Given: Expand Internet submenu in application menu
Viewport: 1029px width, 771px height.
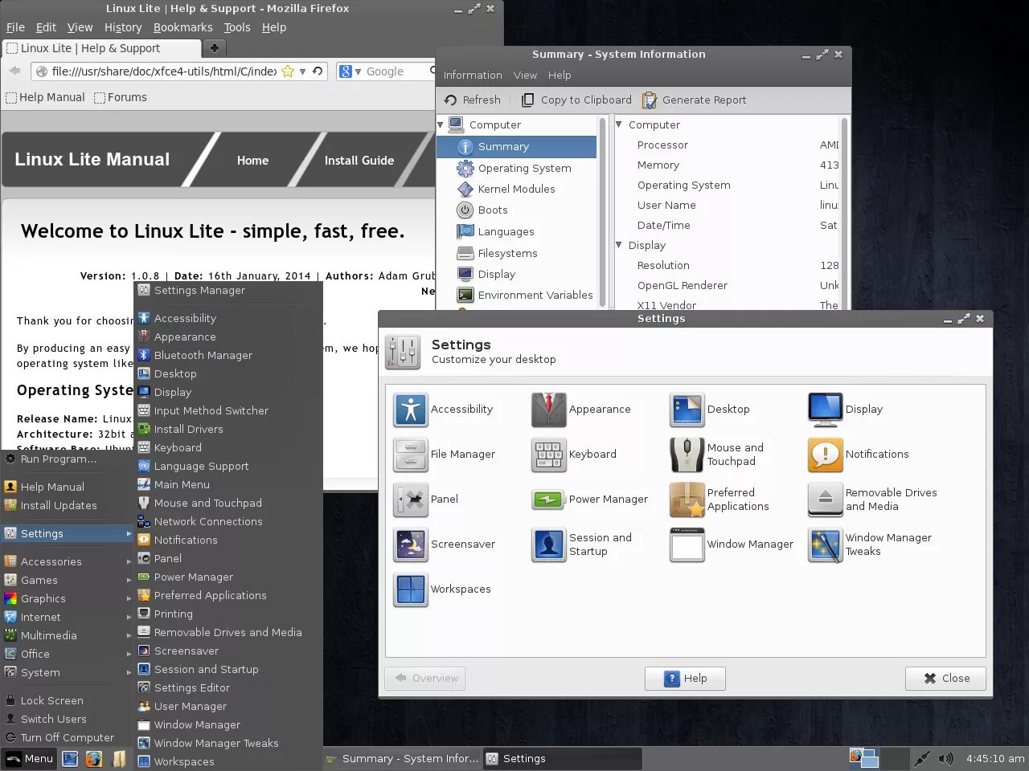Looking at the screenshot, I should 67,618.
